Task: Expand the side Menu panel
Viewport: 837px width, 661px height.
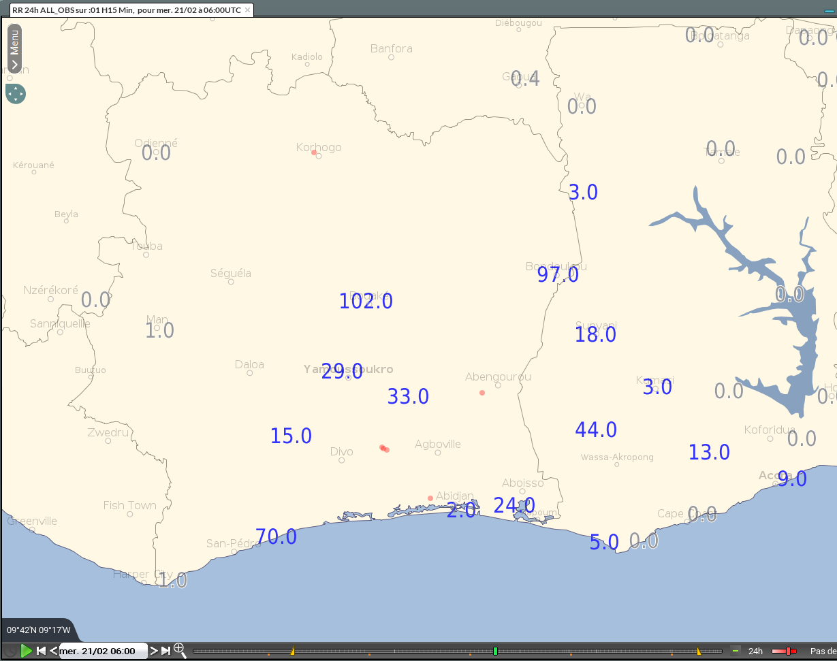Action: 14,48
